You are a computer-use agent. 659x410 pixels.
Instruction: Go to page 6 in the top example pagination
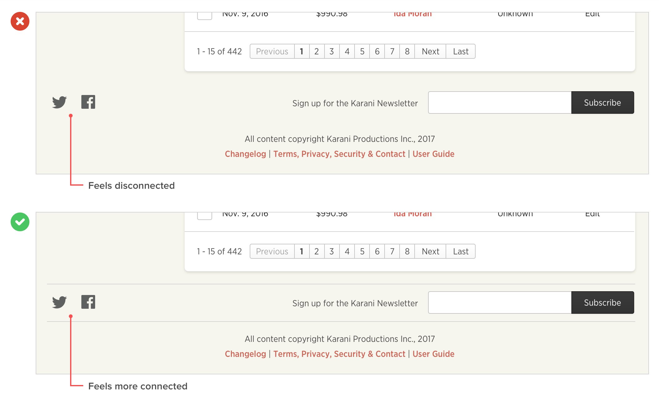[x=377, y=51]
